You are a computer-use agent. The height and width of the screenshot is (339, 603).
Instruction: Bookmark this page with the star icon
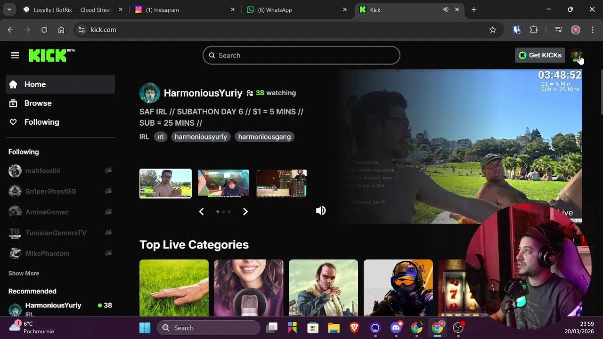[493, 30]
